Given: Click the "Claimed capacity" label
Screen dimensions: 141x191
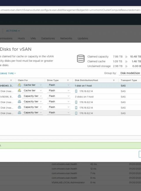Looking at the screenshot, I should [x=98, y=57].
